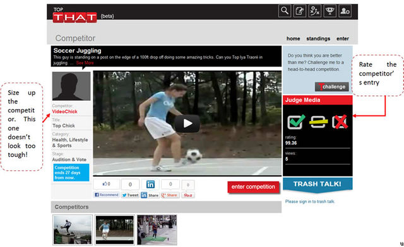Click the competitor silhouette avatar

pyautogui.click(x=71, y=86)
